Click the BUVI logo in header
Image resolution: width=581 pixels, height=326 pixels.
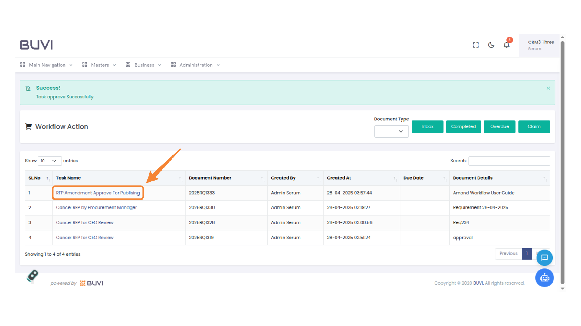pyautogui.click(x=36, y=45)
